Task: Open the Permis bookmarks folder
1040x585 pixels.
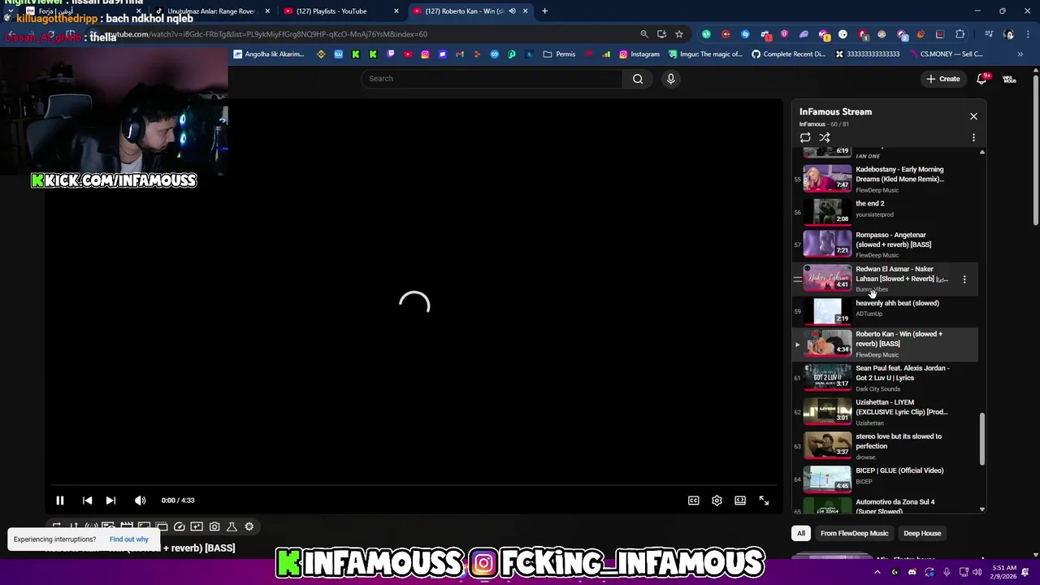Action: coord(559,54)
